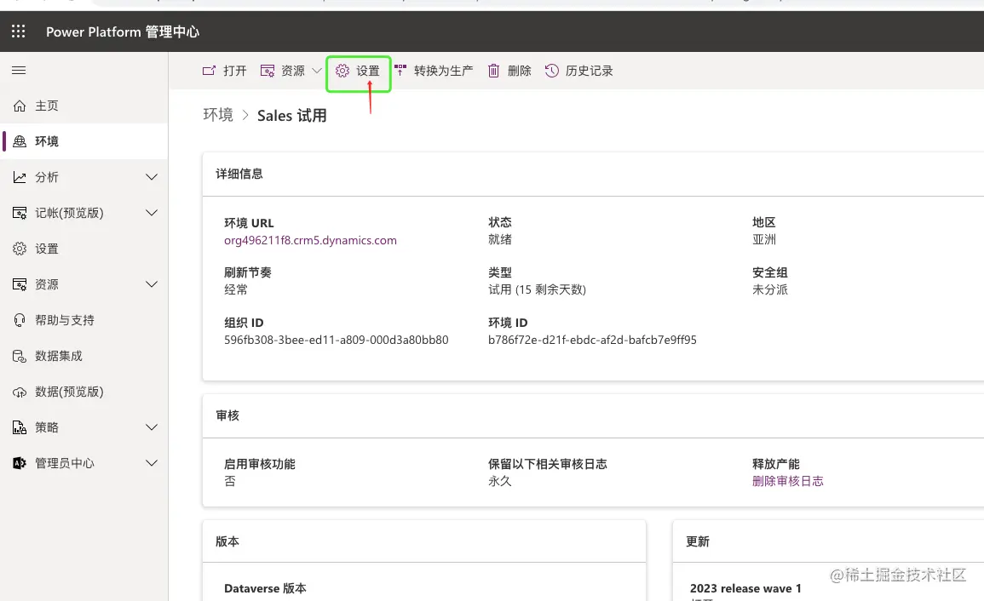Viewport: 984px width, 601px height.
Task: Click the Sales 试用 breadcrumb title
Action: 292,116
